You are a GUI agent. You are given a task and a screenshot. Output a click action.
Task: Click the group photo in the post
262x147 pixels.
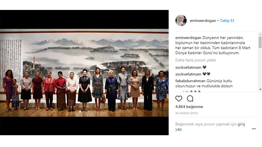pos(84,73)
